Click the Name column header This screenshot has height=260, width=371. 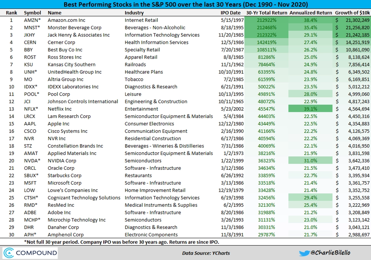point(55,13)
